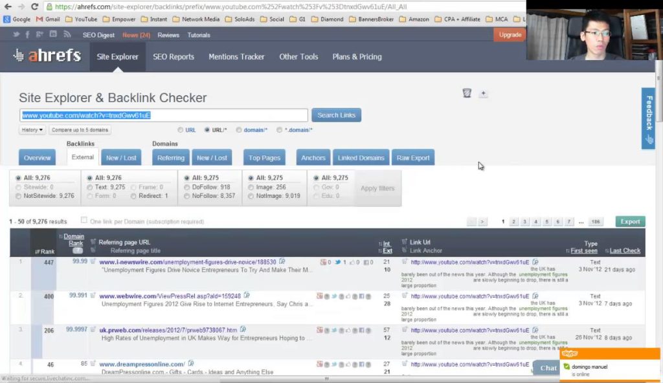Image resolution: width=663 pixels, height=383 pixels.
Task: Switch to the Anchors tab
Action: (313, 158)
